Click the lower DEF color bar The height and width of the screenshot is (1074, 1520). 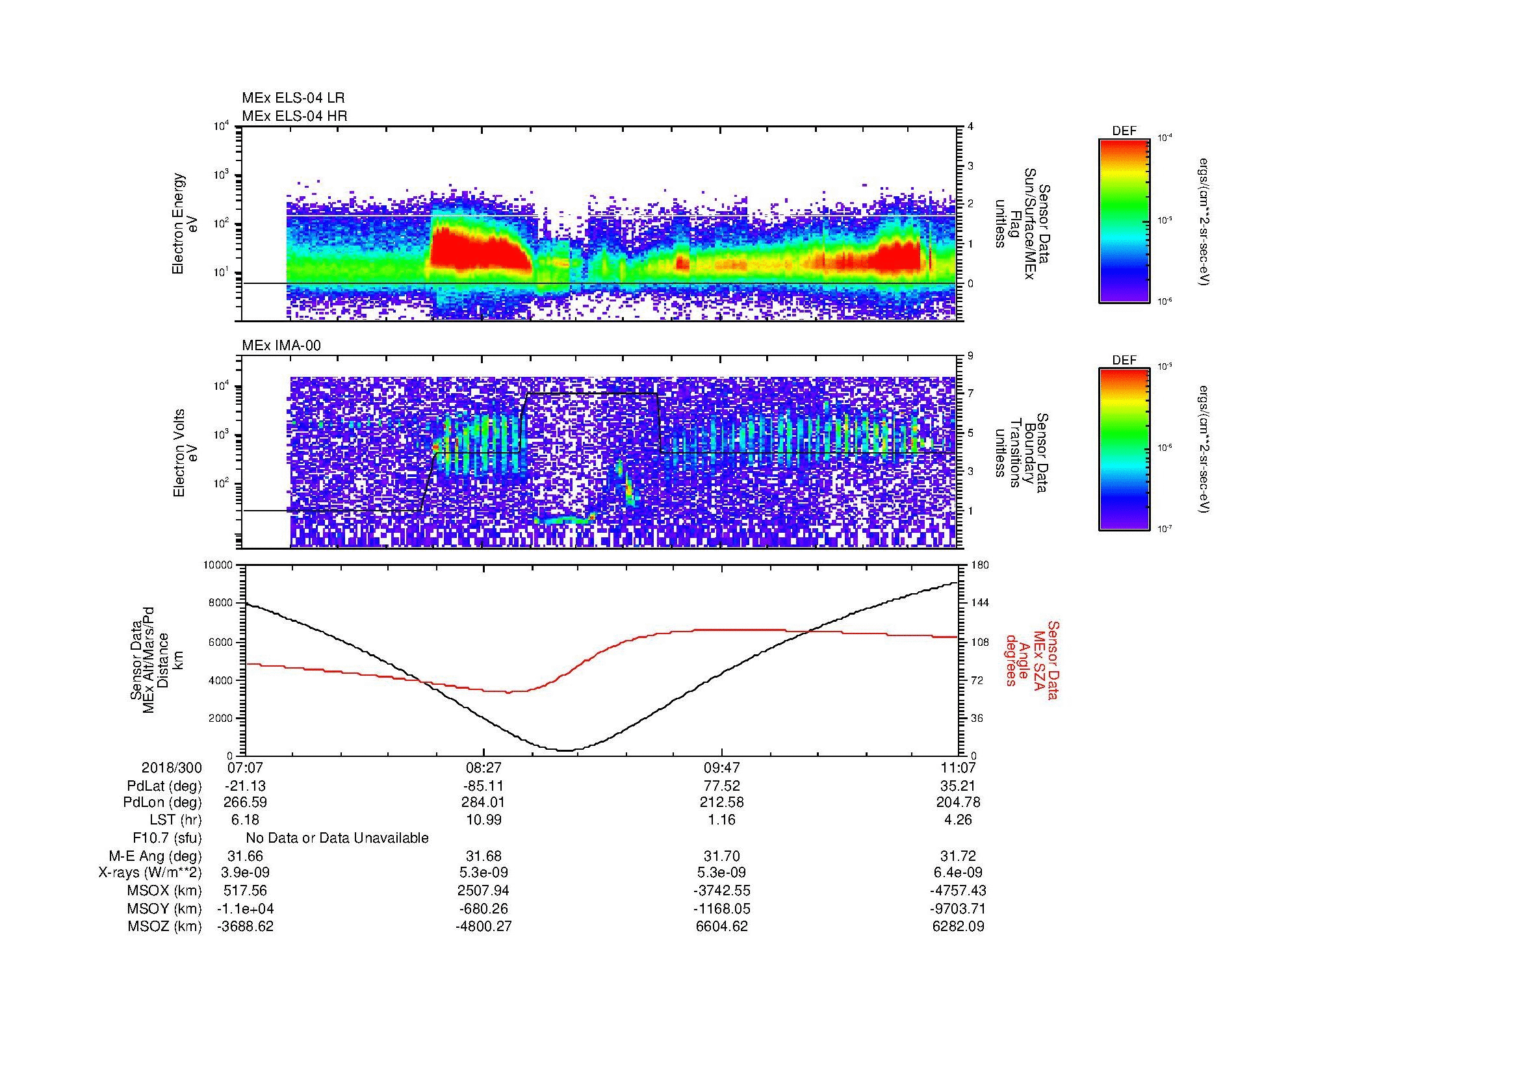(1124, 450)
